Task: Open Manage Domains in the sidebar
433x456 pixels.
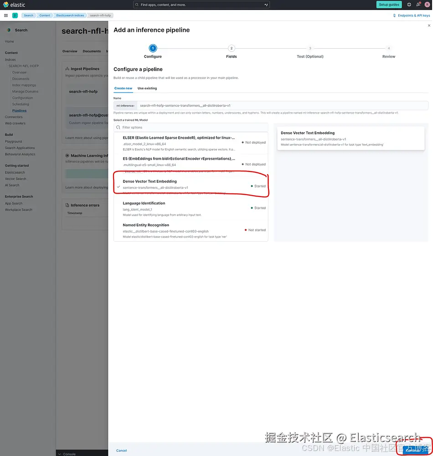Action: [x=25, y=92]
